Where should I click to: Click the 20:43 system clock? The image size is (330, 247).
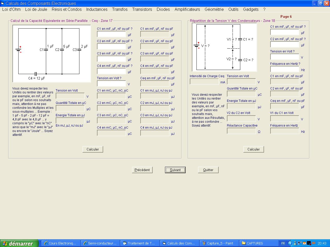click(322, 243)
